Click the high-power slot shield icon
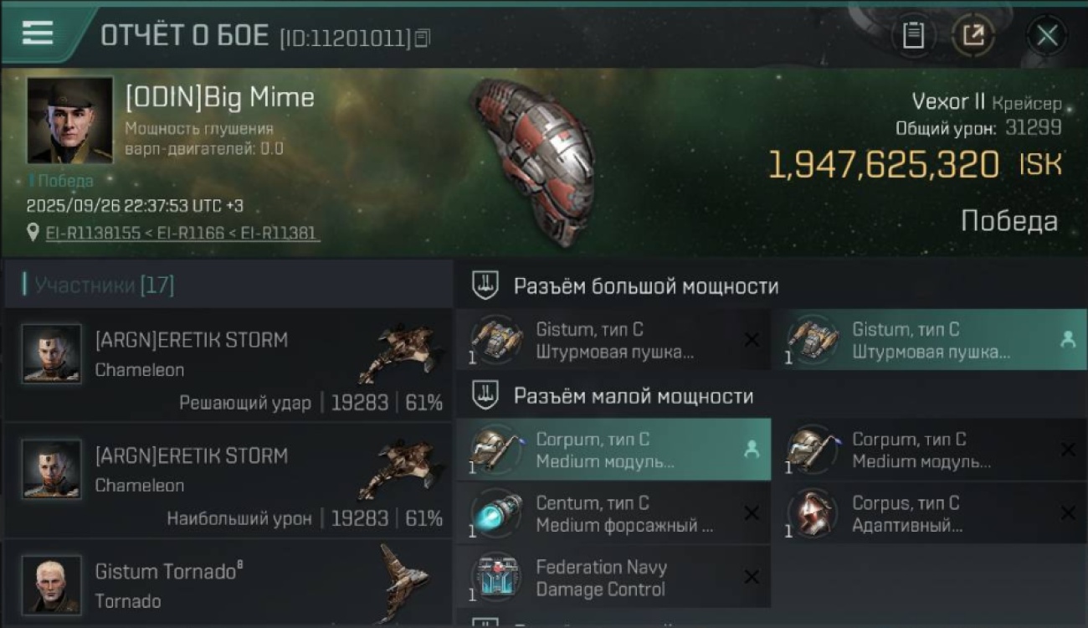This screenshot has height=628, width=1088. (485, 286)
